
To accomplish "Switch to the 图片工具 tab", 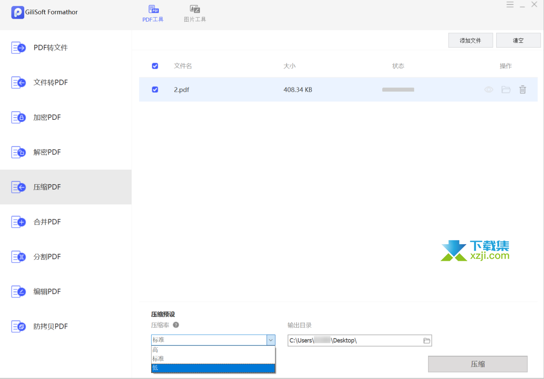I will coord(194,13).
